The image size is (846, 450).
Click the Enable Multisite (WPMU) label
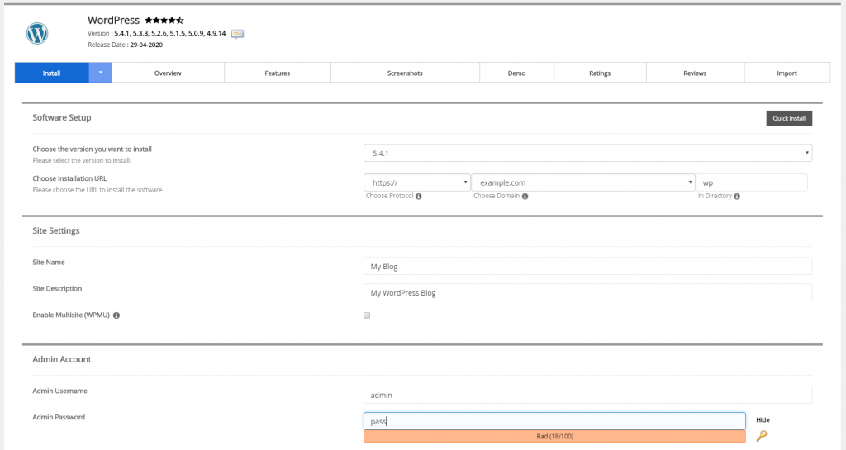[x=71, y=315]
